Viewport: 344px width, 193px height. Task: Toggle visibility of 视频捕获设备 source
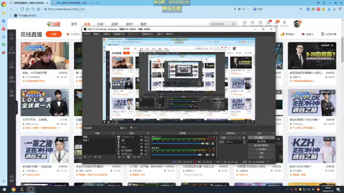[141, 137]
